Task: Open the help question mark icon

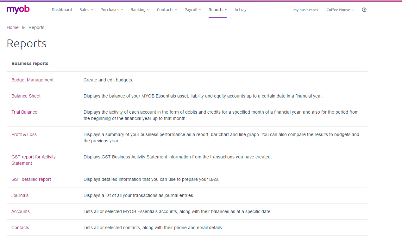Action: (x=364, y=10)
